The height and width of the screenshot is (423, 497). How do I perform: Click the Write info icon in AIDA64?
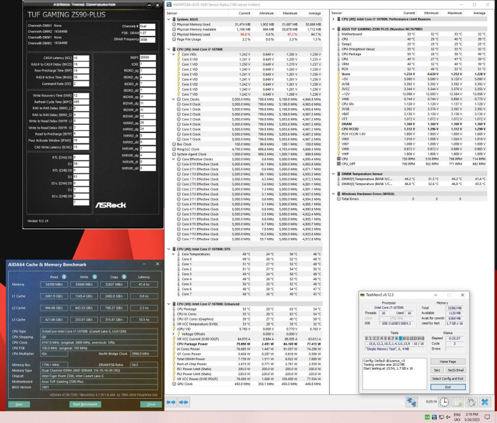[x=94, y=276]
